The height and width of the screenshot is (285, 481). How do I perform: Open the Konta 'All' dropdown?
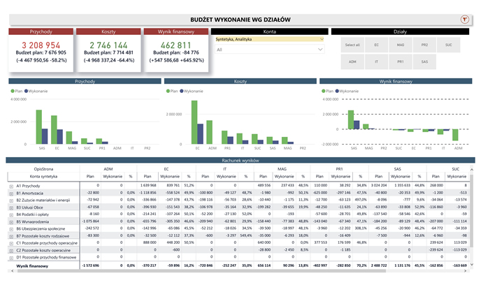click(x=270, y=50)
